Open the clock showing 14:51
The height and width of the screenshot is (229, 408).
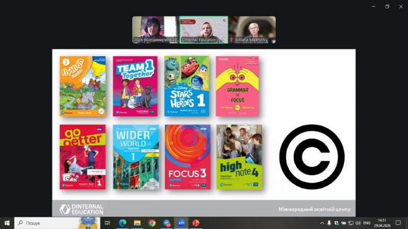tap(382, 223)
